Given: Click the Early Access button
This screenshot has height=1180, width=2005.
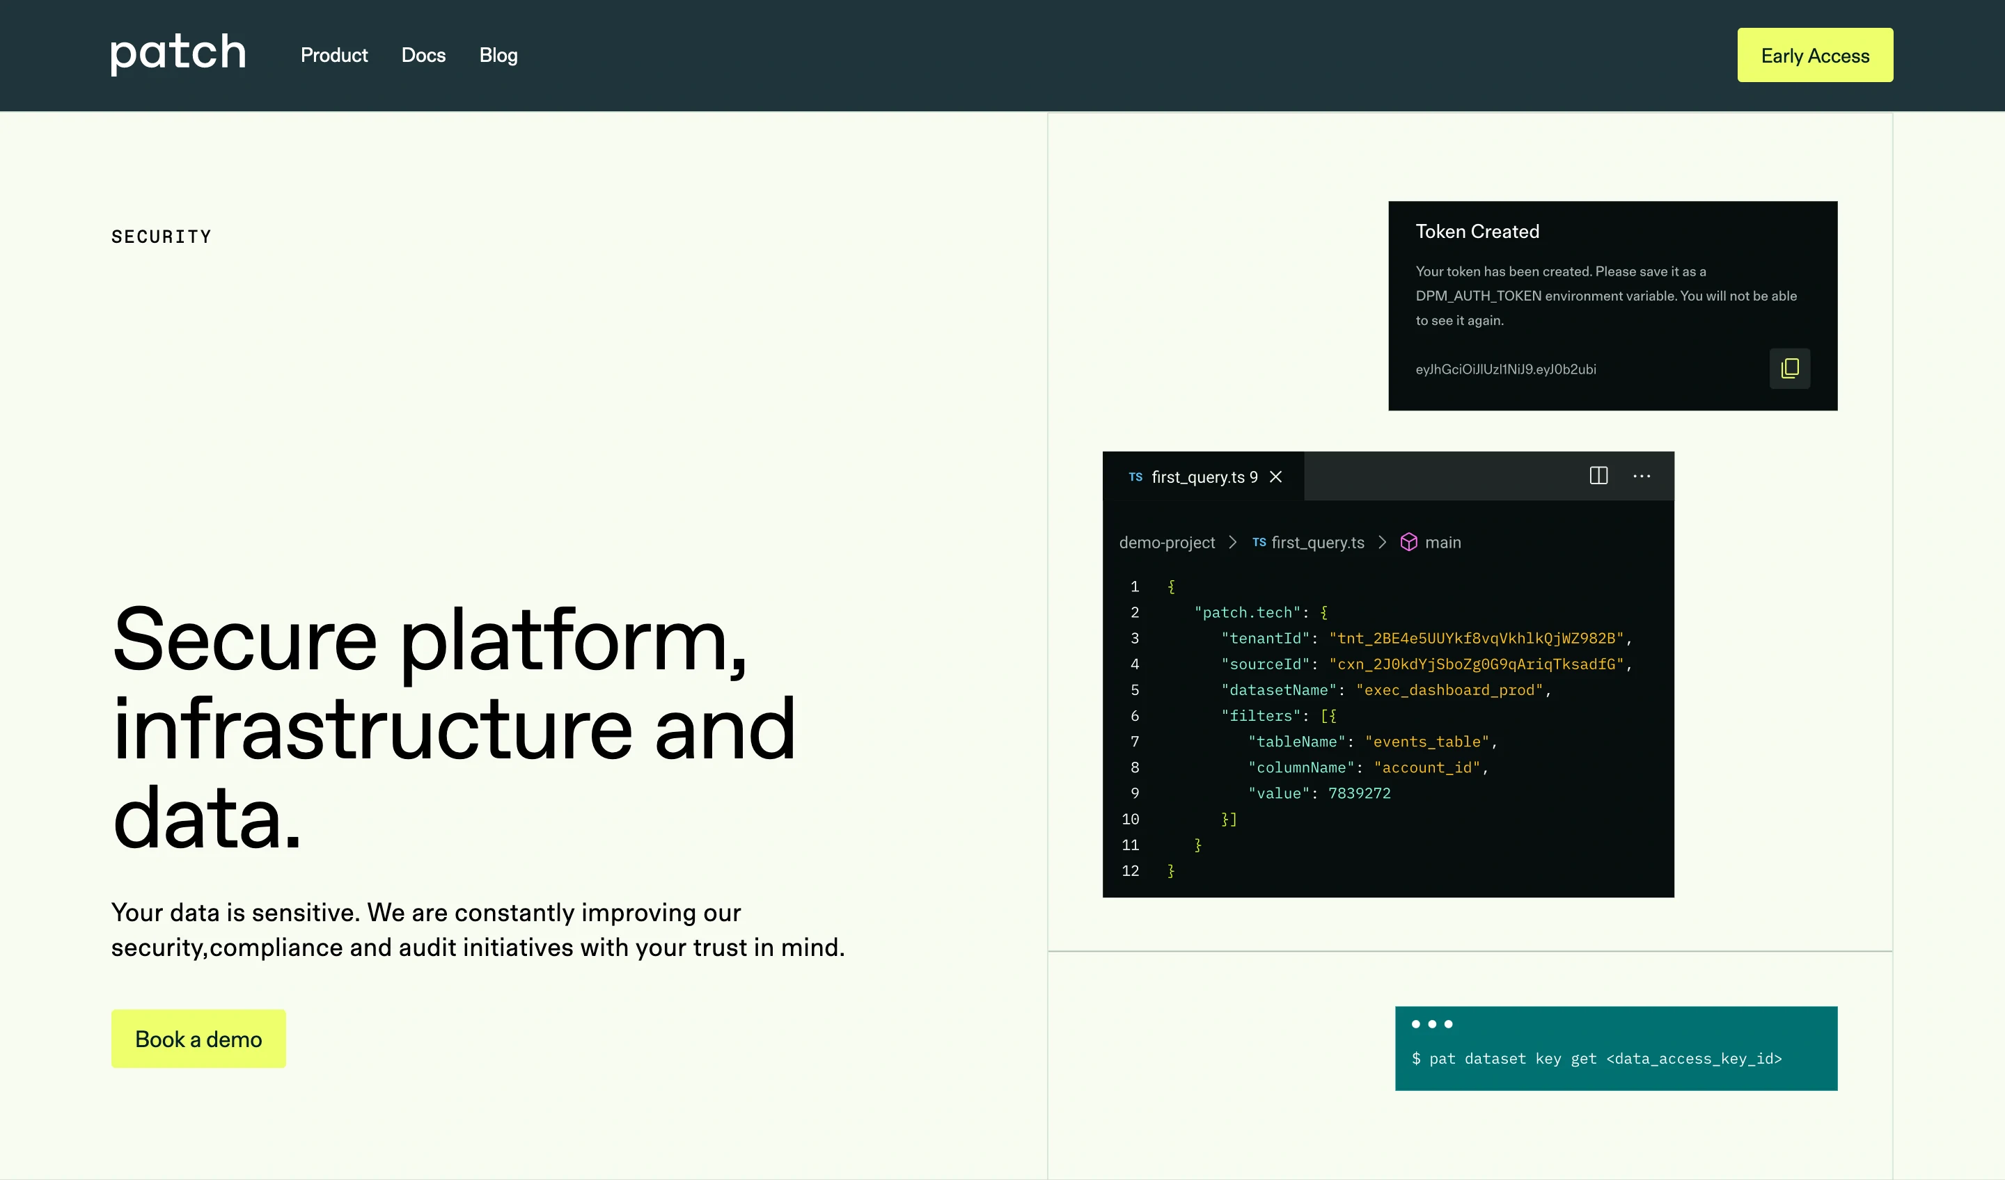Looking at the screenshot, I should 1815,55.
